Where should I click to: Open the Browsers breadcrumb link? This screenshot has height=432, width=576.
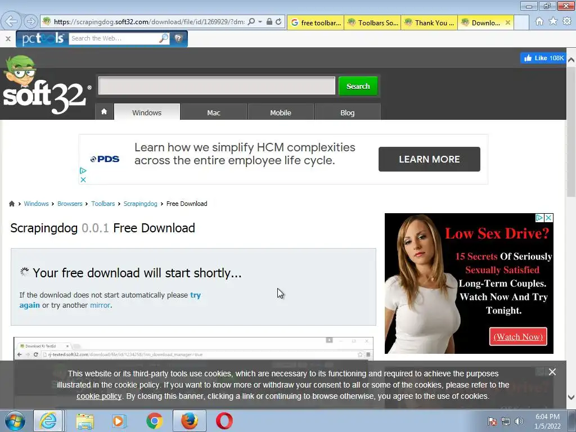70,204
